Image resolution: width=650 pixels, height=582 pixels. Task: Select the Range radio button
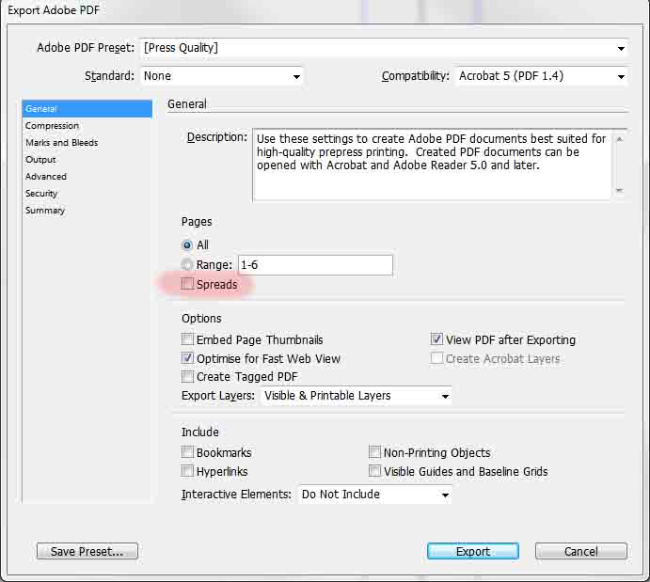click(187, 265)
